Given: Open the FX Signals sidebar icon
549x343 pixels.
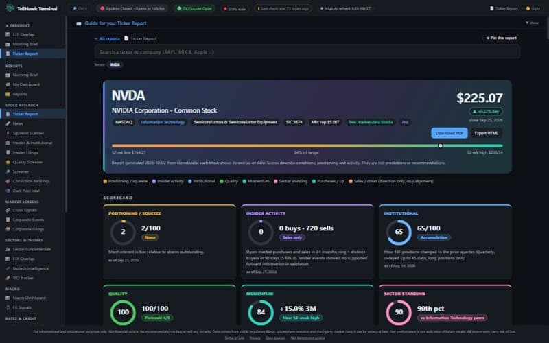Looking at the screenshot, I should pyautogui.click(x=8, y=307).
